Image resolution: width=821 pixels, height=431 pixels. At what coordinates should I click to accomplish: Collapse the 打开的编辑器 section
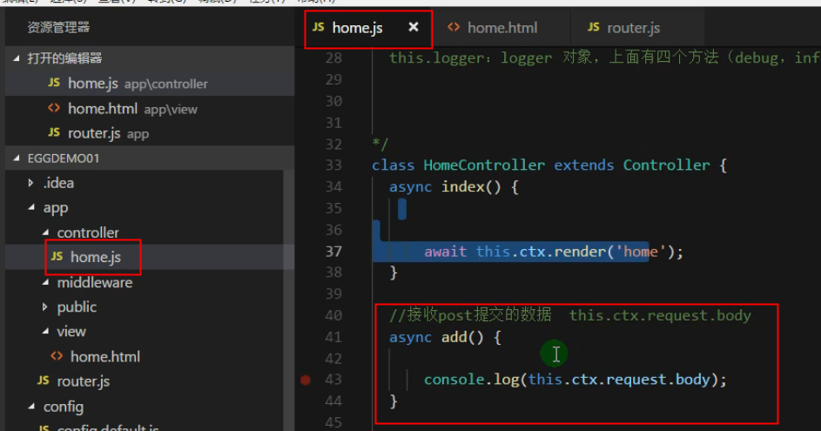(17, 58)
